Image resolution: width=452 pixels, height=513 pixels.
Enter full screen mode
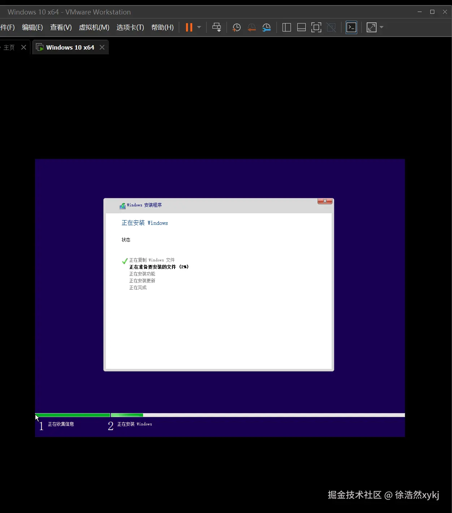point(316,28)
